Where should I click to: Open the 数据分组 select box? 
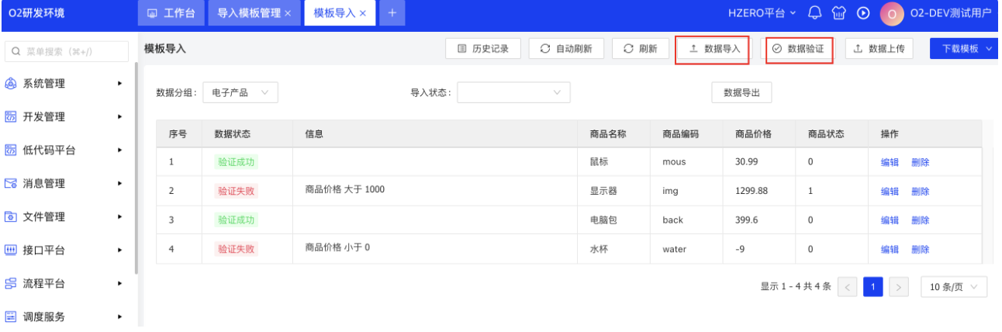tap(240, 93)
